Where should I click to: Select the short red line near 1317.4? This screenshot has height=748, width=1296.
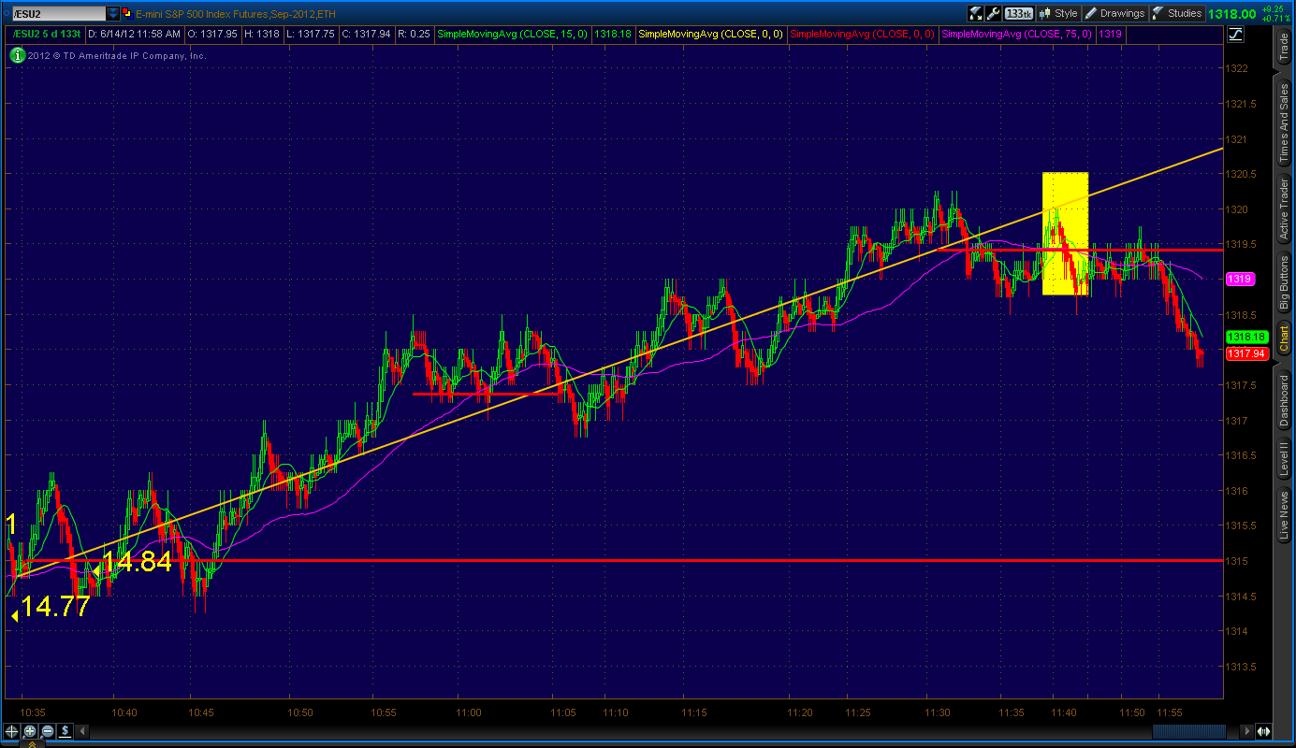point(486,394)
